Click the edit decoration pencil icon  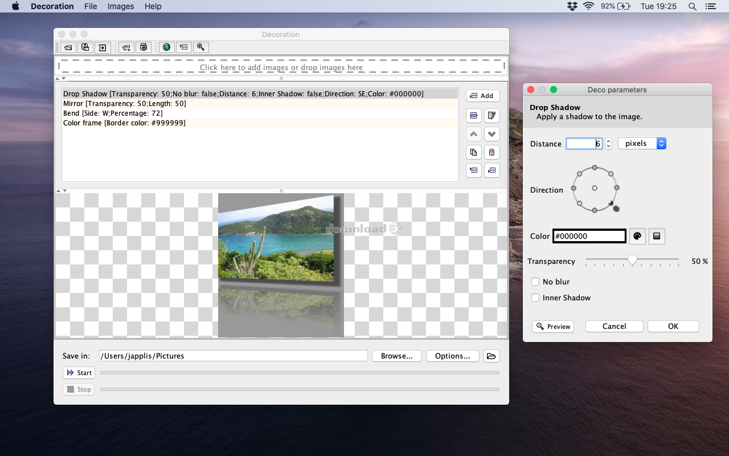[x=492, y=116]
